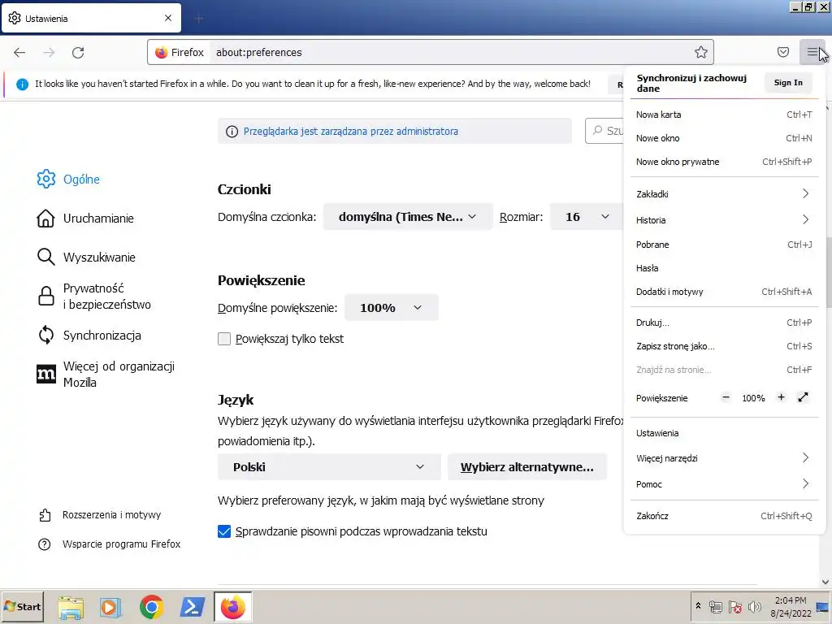The height and width of the screenshot is (624, 832).
Task: Click the settings search field
Action: pyautogui.click(x=604, y=131)
